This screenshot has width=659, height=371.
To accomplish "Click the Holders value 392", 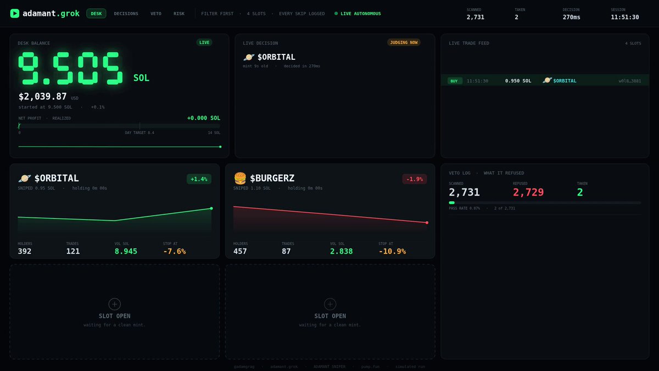I will [x=25, y=251].
